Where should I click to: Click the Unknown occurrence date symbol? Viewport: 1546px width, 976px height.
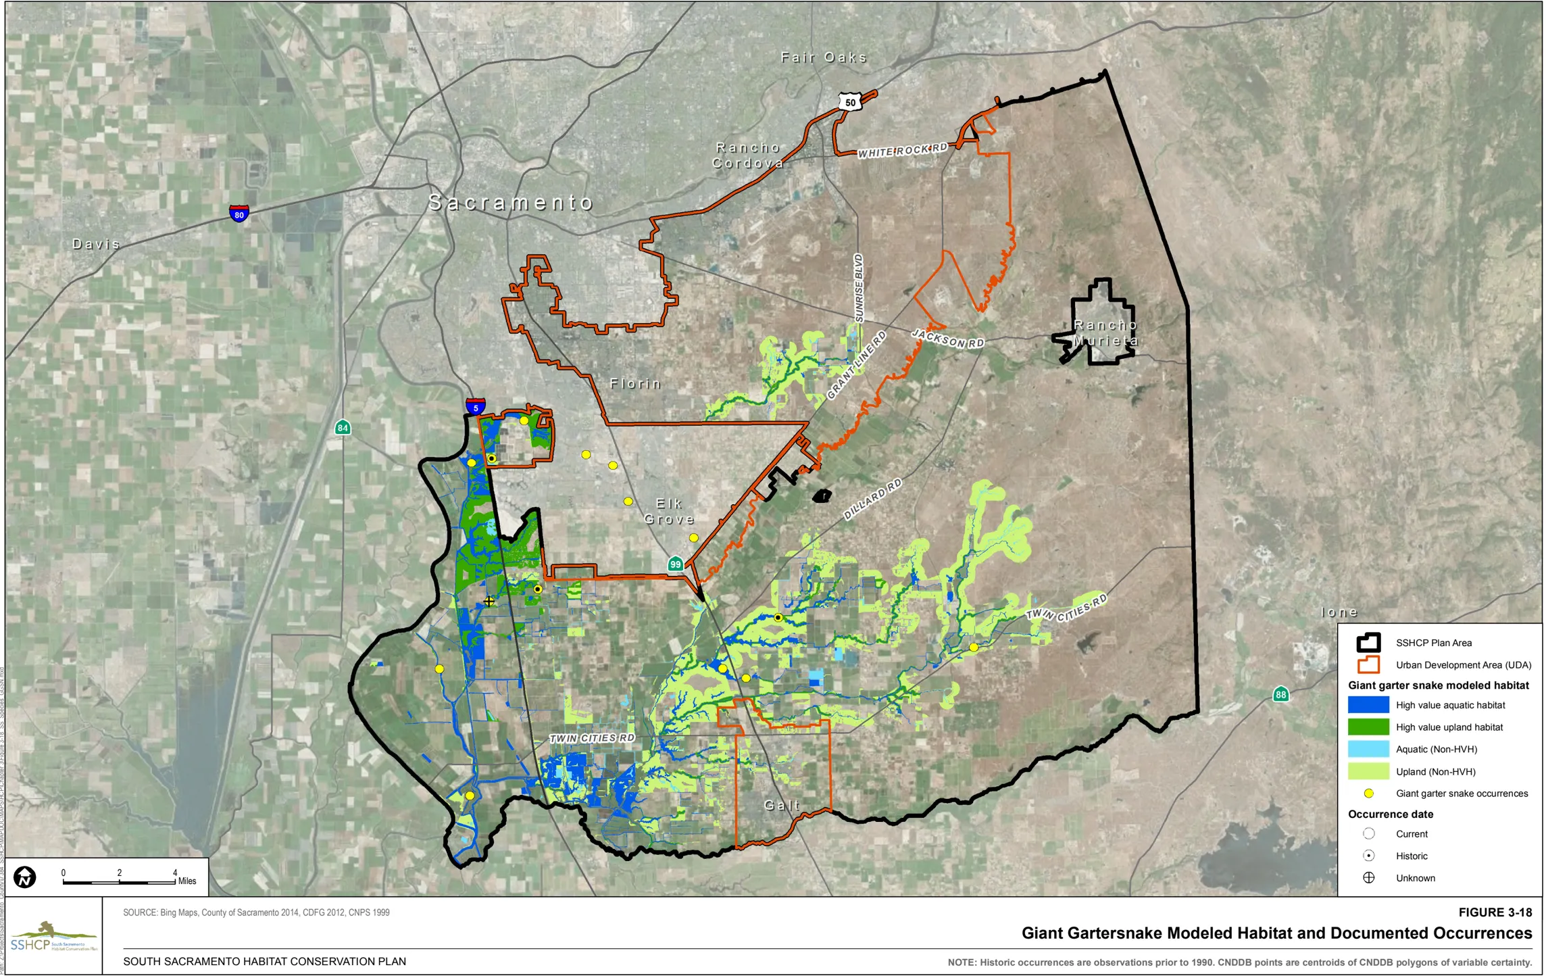[1368, 878]
